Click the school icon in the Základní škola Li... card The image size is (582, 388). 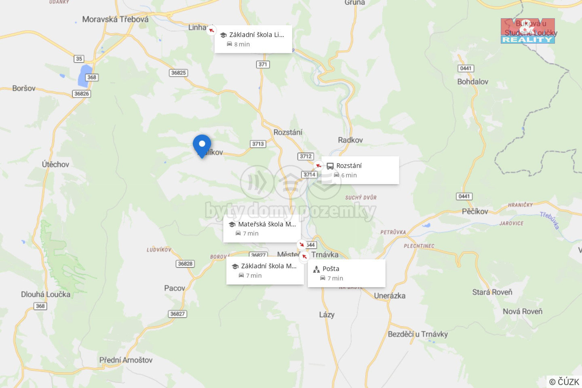[223, 35]
